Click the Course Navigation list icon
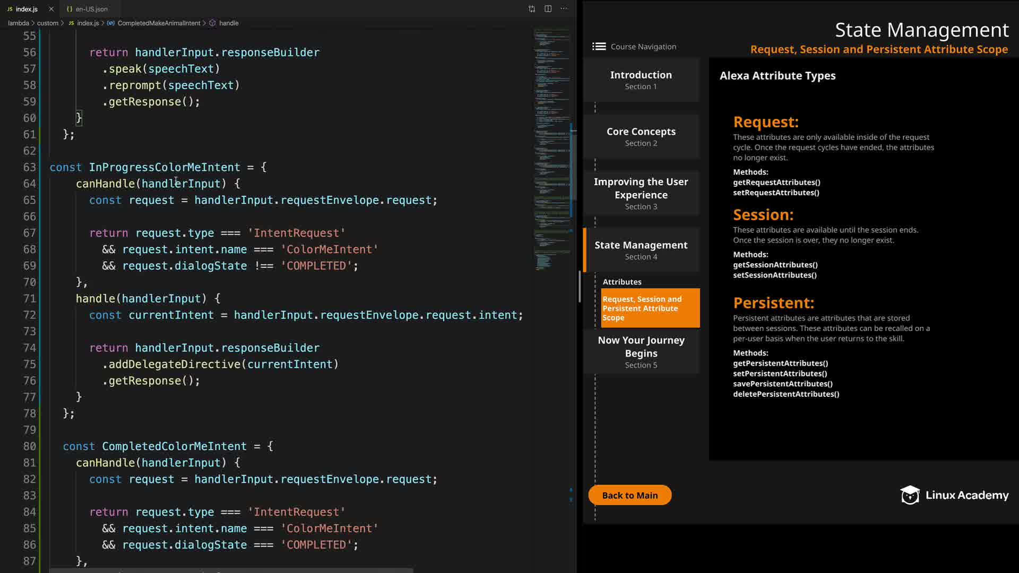This screenshot has height=573, width=1019. point(599,47)
